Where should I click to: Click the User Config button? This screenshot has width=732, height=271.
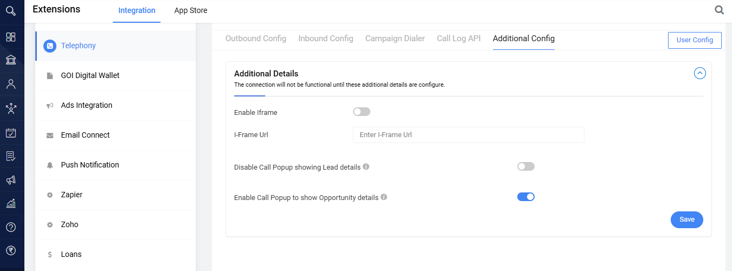[695, 40]
